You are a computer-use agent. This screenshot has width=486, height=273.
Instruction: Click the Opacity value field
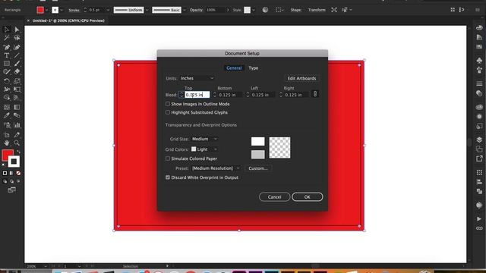214,10
